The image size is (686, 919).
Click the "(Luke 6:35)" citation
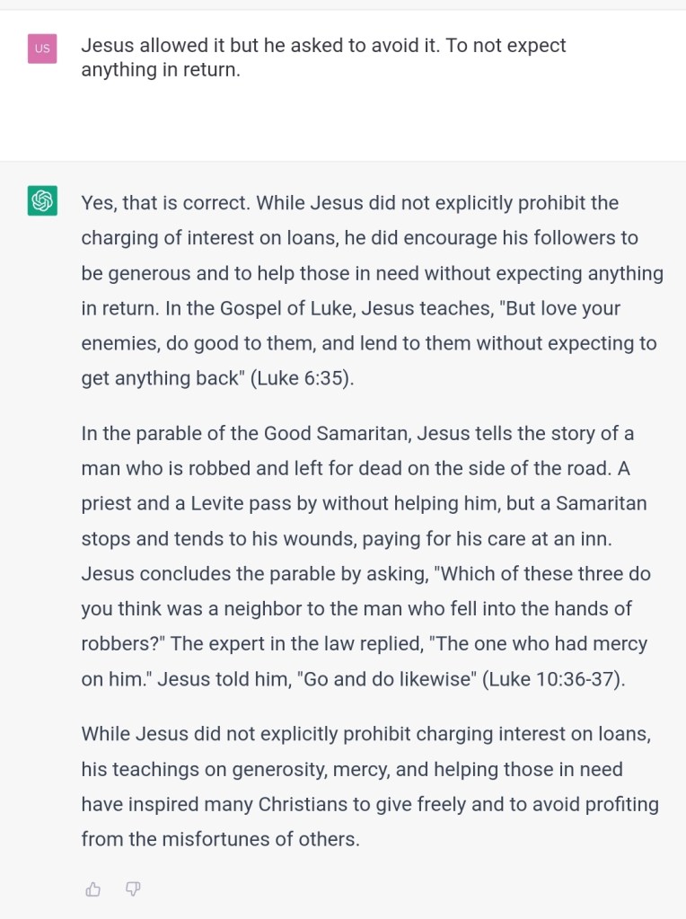pyautogui.click(x=304, y=378)
